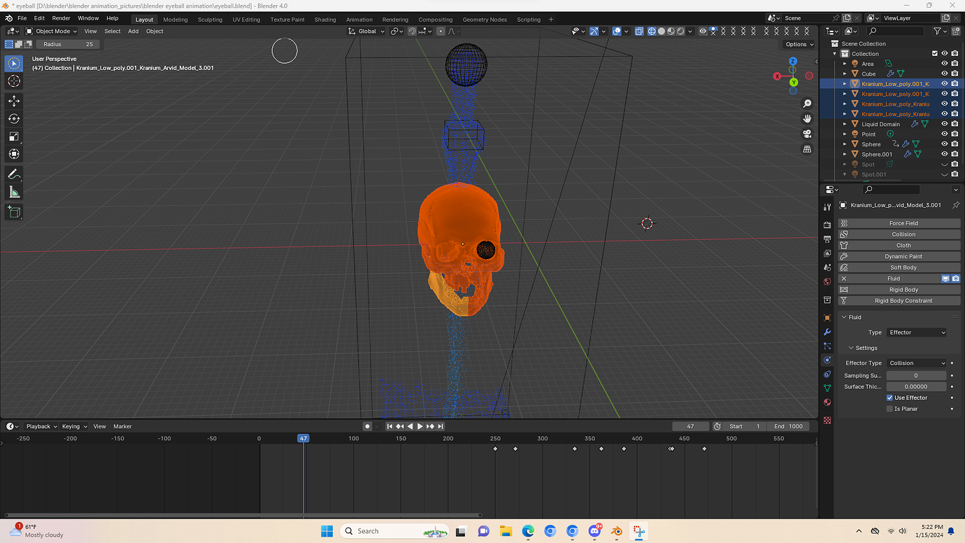965x543 pixels.
Task: Toggle visibility of the Cube object
Action: (944, 73)
